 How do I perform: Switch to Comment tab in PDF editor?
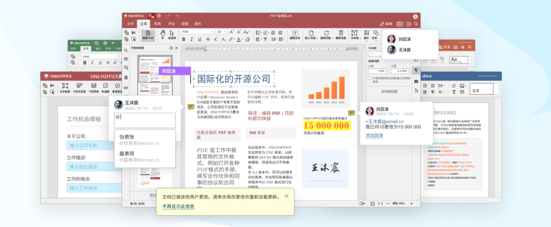(171, 24)
